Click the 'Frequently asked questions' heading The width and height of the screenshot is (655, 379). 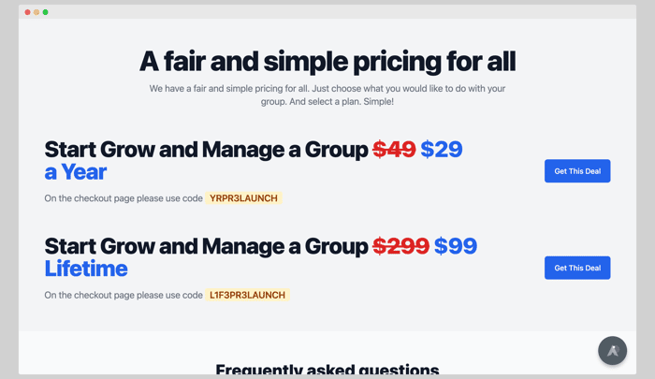327,370
